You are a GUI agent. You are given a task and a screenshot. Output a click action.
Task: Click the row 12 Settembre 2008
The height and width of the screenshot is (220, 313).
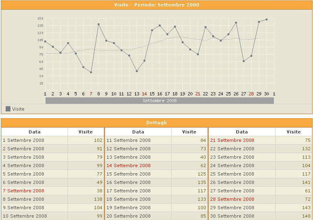[x=156, y=149]
